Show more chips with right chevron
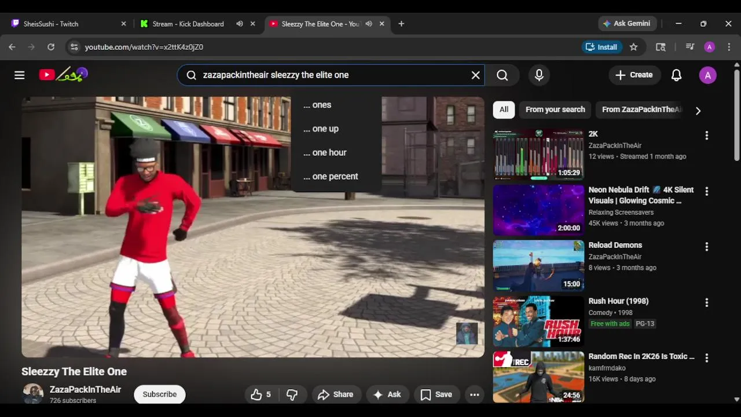 point(698,111)
